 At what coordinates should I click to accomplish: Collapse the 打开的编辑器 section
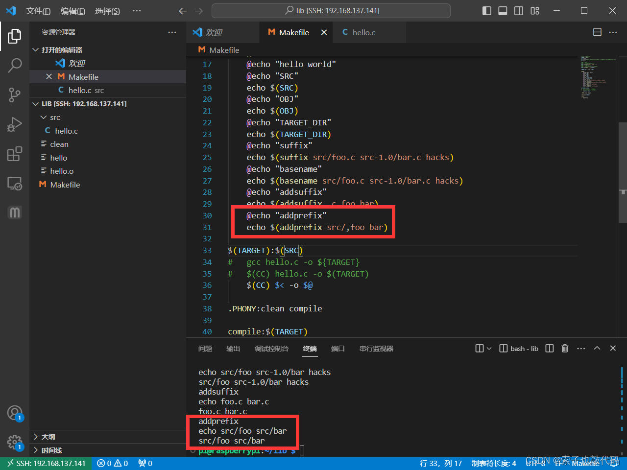click(108, 50)
